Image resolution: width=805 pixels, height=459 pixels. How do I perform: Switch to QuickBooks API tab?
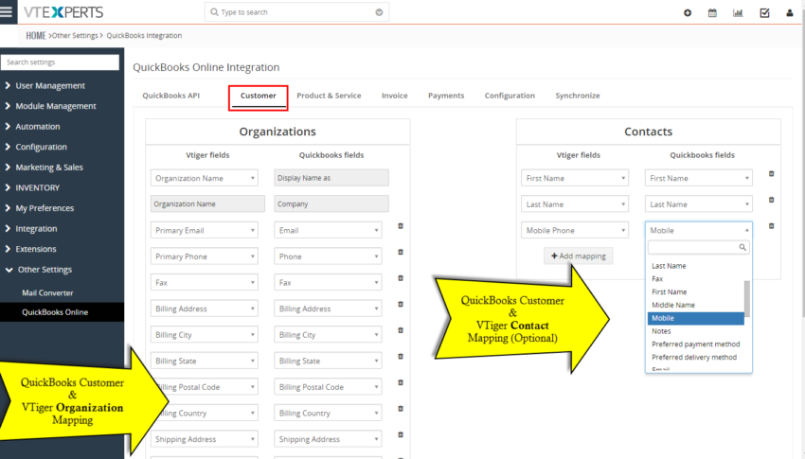pyautogui.click(x=171, y=96)
